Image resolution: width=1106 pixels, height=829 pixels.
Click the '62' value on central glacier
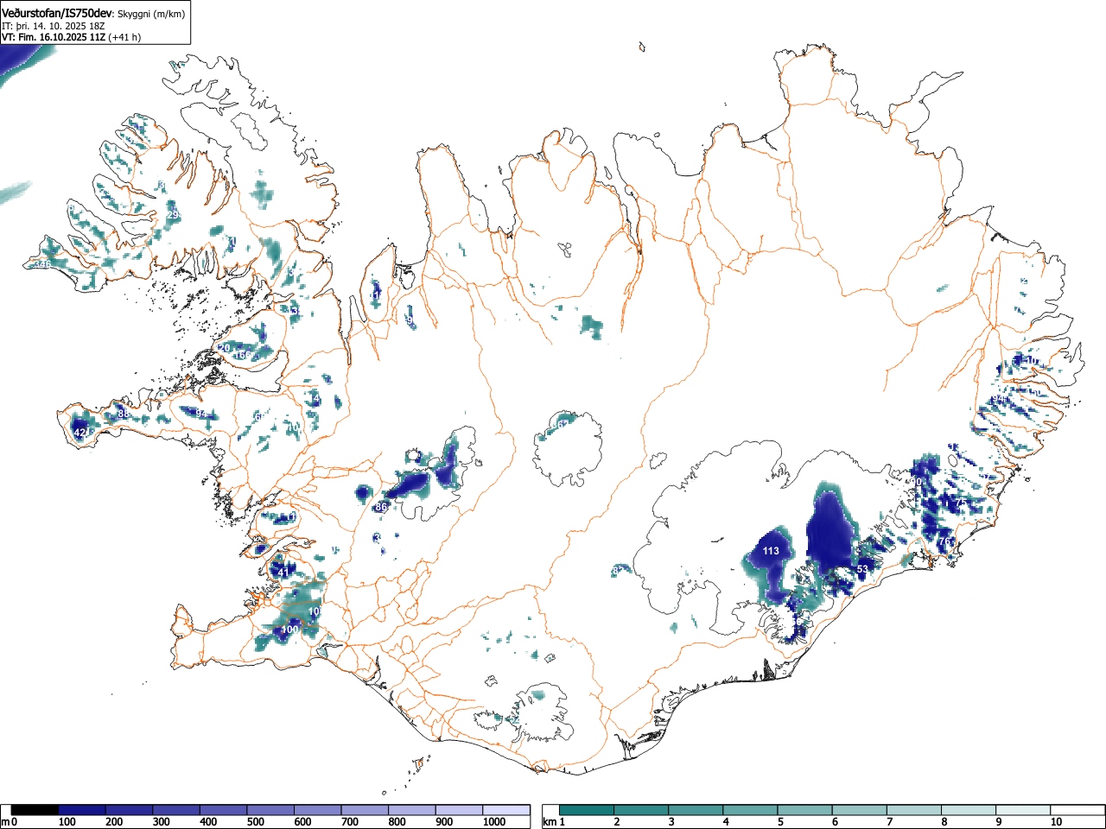click(562, 423)
